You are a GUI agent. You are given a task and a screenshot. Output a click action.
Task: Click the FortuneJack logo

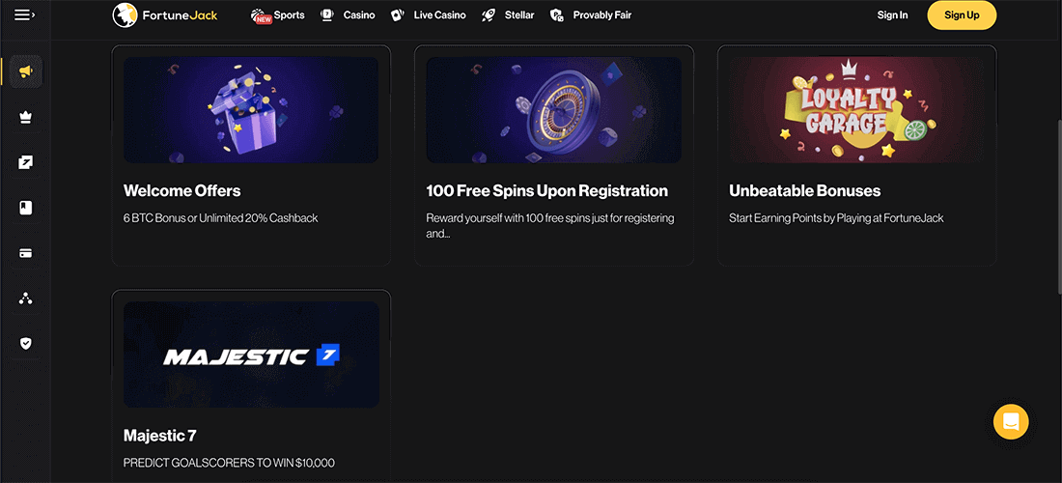click(165, 14)
